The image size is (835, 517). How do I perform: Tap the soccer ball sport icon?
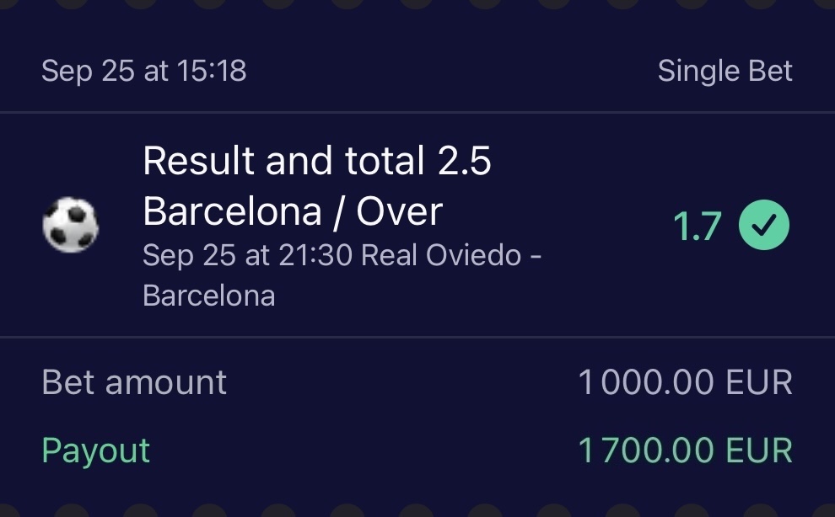pyautogui.click(x=71, y=226)
